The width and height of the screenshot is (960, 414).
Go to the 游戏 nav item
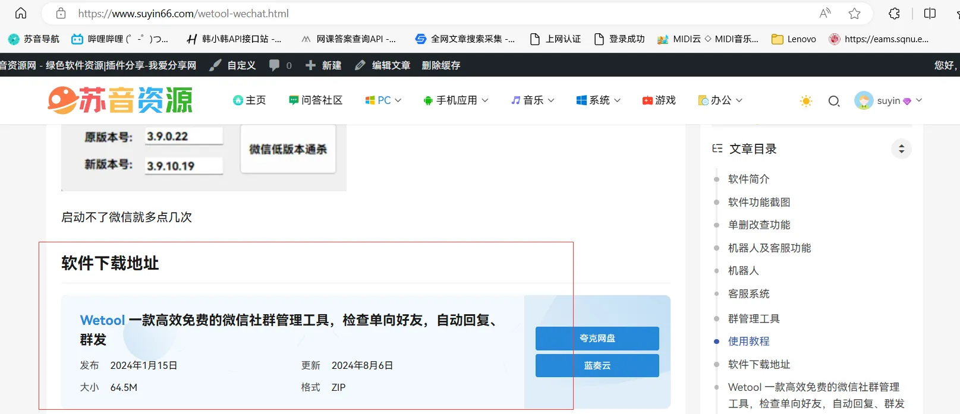point(659,100)
